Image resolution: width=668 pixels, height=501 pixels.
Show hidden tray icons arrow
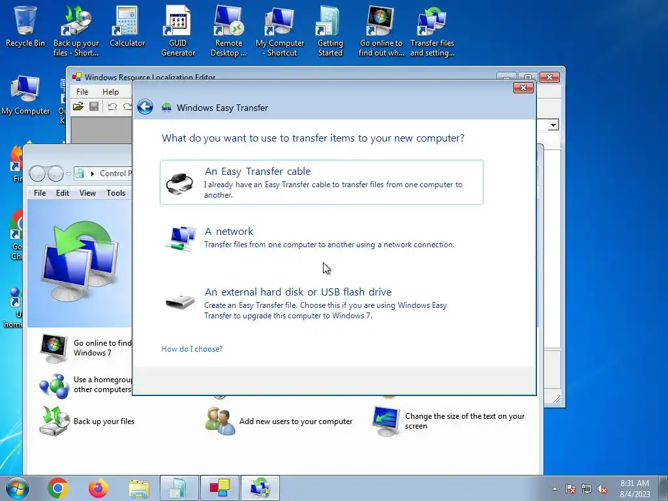[x=554, y=489]
